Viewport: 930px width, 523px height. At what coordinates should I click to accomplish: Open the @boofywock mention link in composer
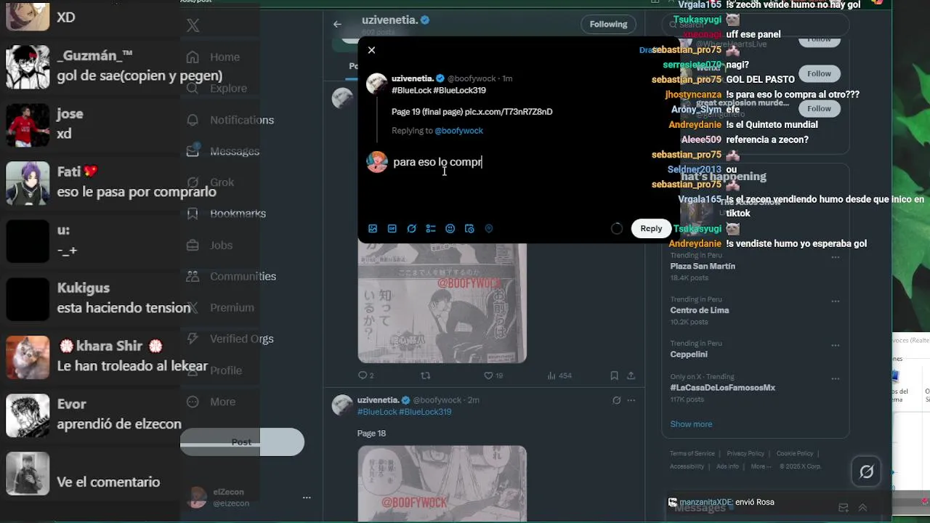458,131
